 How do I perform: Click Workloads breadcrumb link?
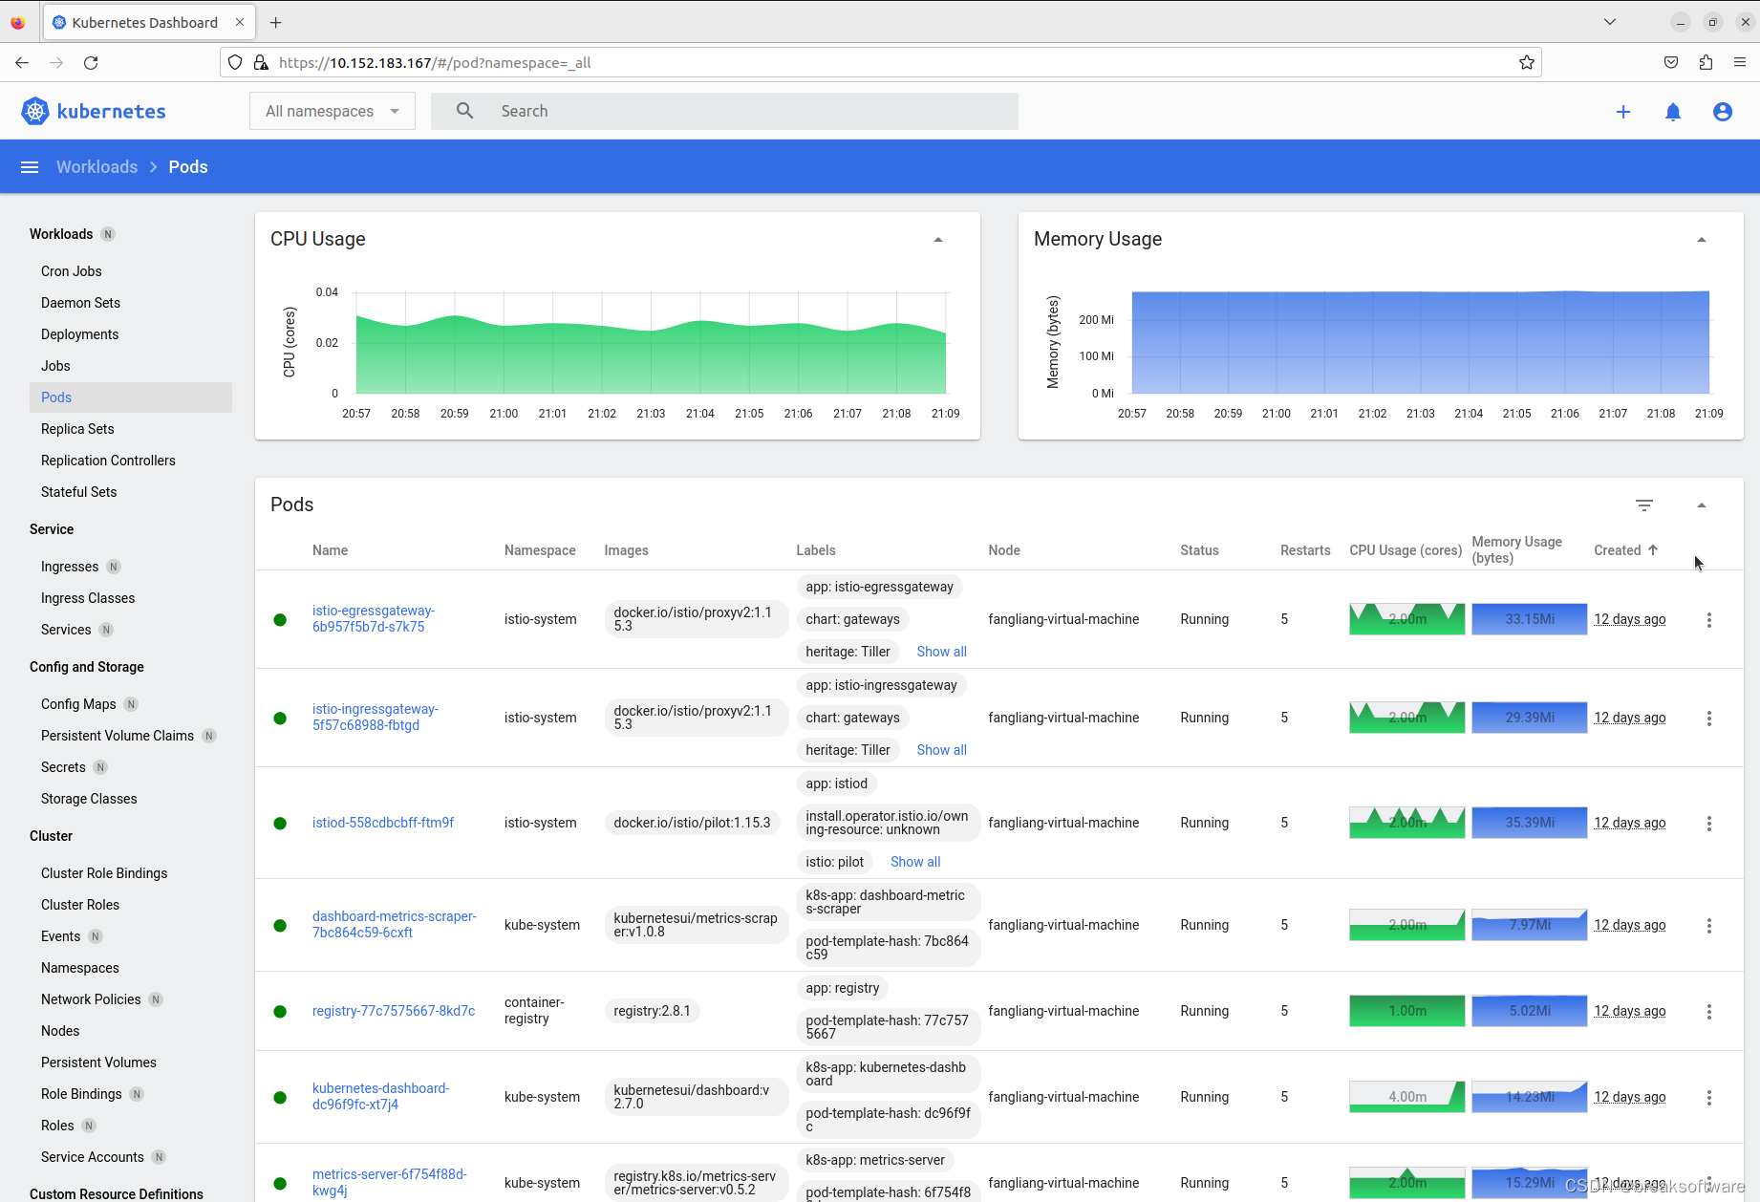tap(97, 167)
